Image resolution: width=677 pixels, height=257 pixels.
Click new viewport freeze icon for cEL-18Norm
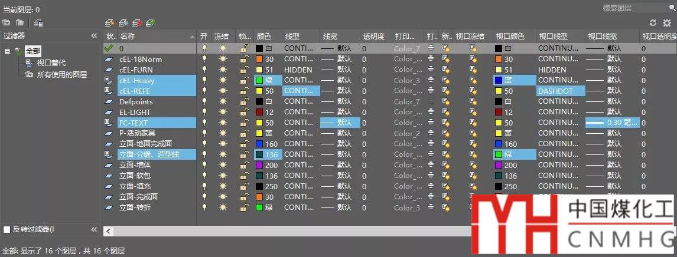445,59
